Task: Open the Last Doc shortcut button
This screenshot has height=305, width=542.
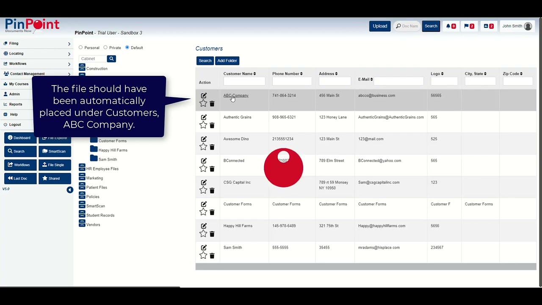Action: click(x=20, y=178)
